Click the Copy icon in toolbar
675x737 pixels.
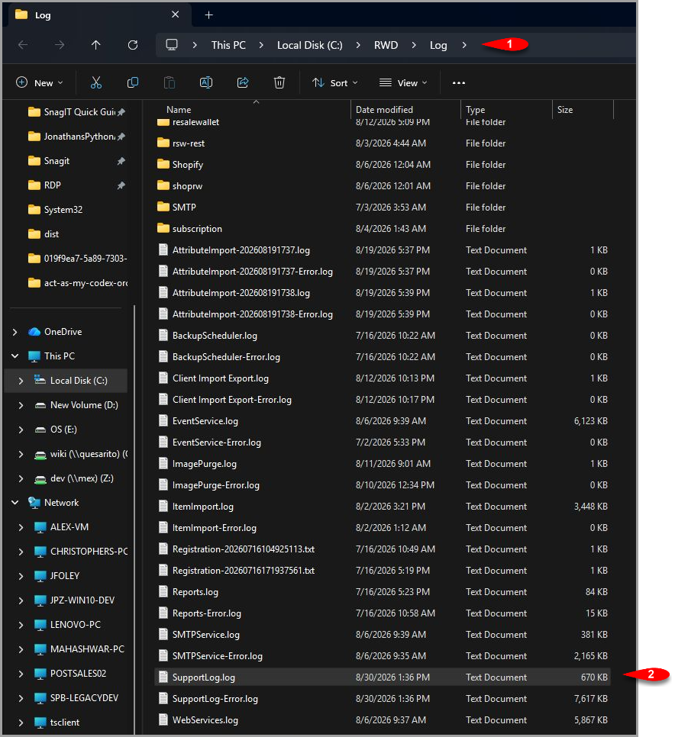click(x=133, y=82)
